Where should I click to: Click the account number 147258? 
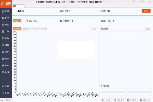[x=20, y=11]
